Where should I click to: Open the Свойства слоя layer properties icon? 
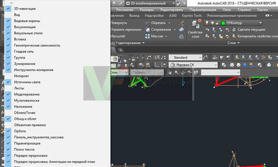[x=196, y=24]
